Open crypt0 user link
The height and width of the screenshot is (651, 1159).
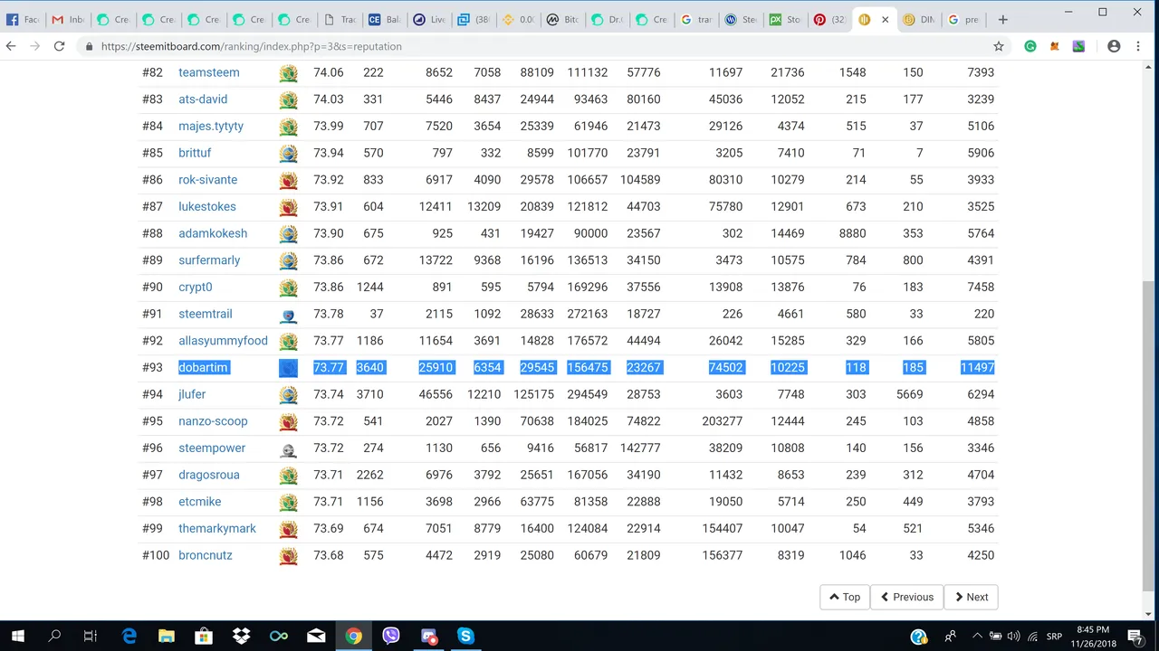(196, 287)
